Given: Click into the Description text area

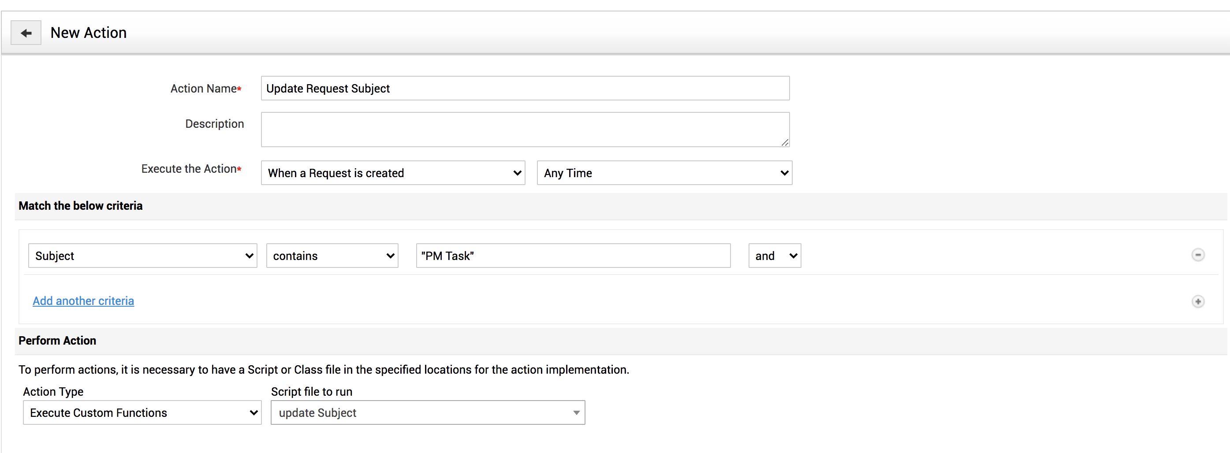Looking at the screenshot, I should tap(525, 130).
